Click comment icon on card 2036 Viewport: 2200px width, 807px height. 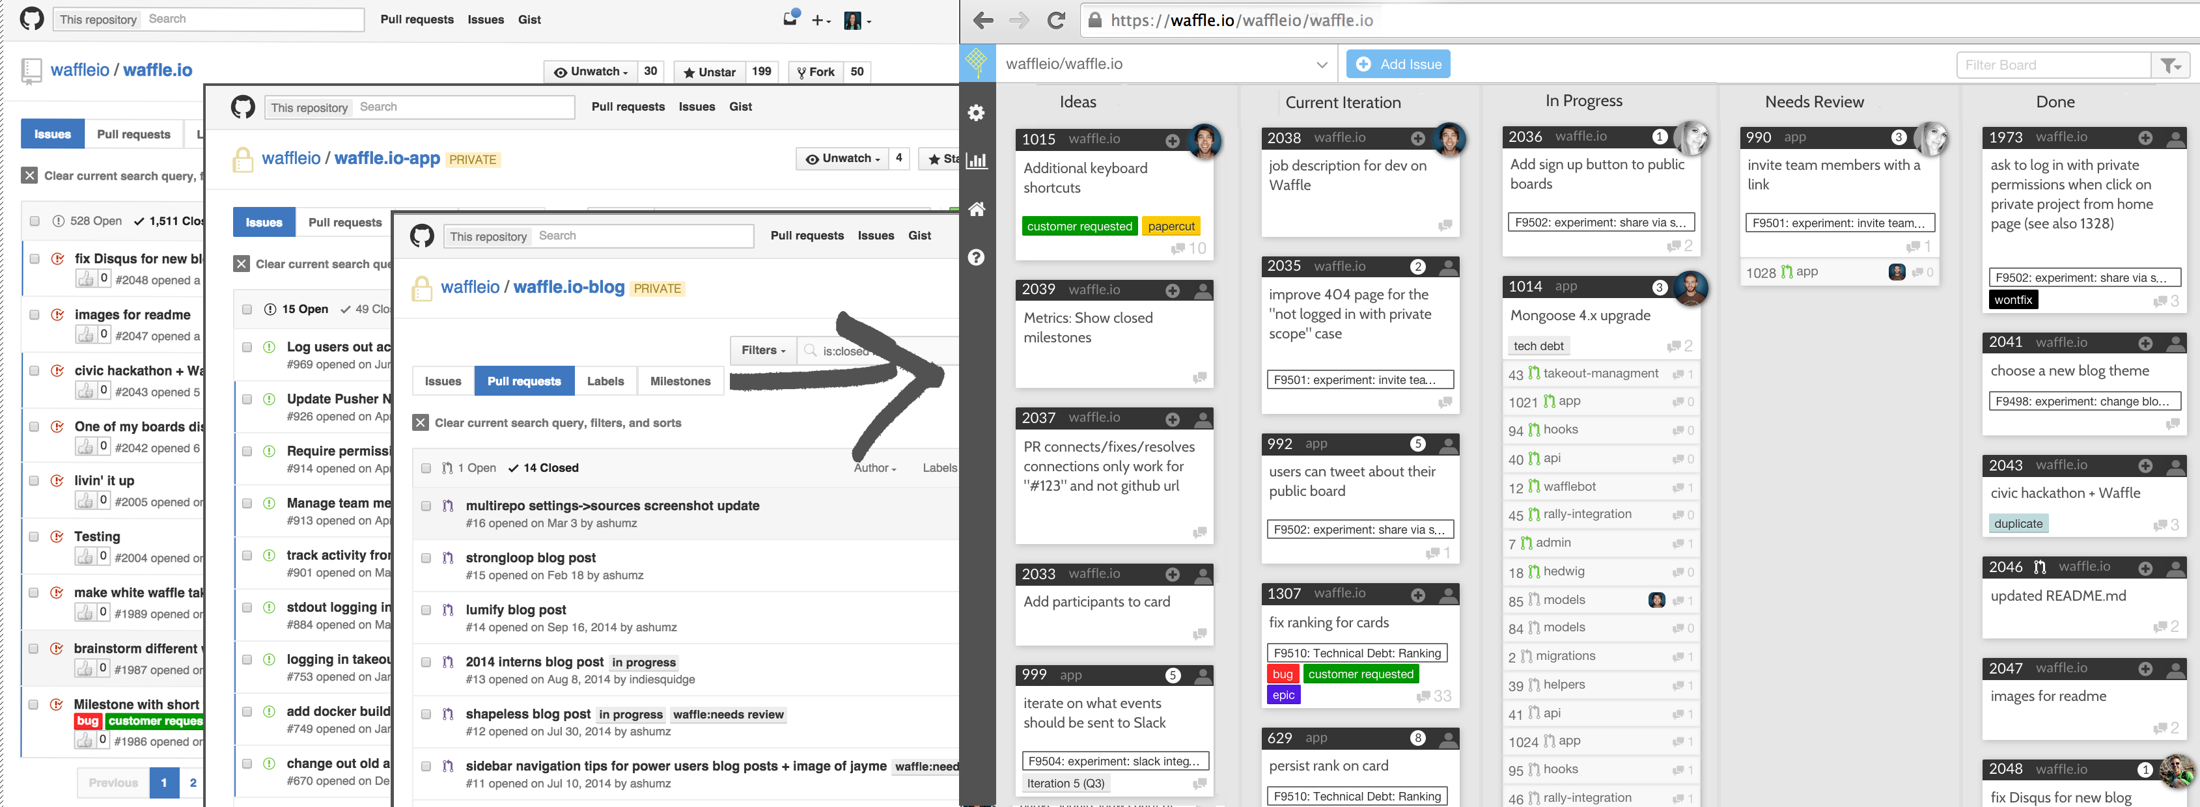(1674, 246)
